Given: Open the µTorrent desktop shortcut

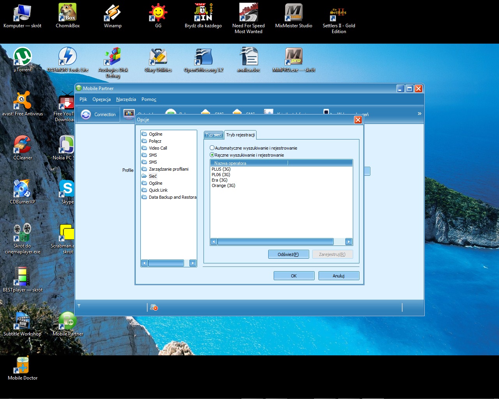Looking at the screenshot, I should coord(23,57).
